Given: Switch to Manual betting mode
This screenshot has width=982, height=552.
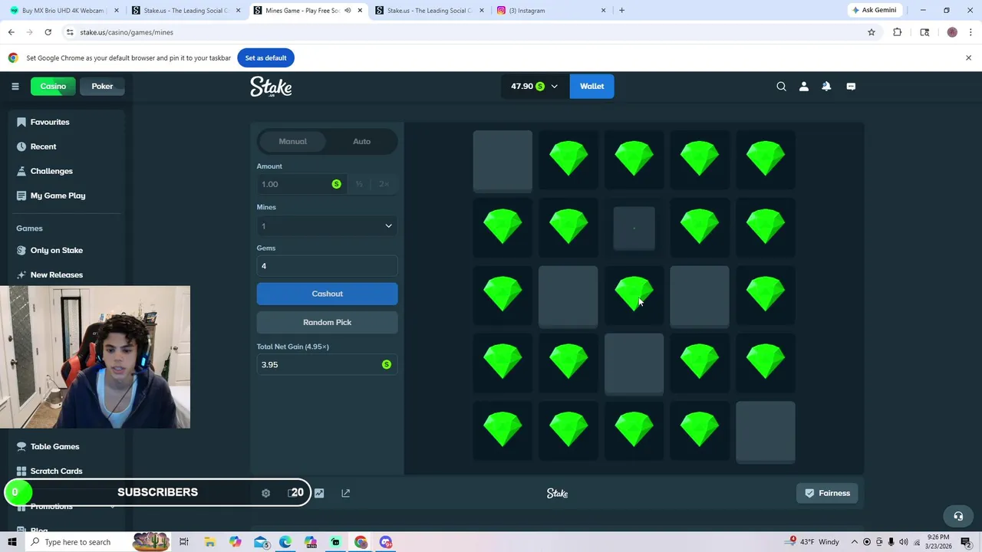Looking at the screenshot, I should tap(292, 141).
